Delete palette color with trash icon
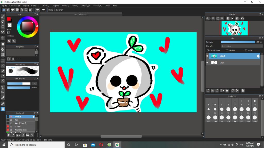 click(13, 59)
